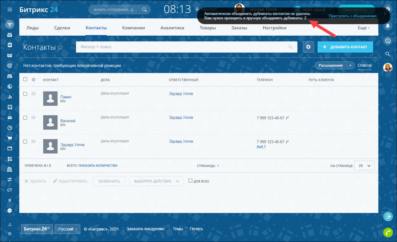Switch to the Список view
Image resolution: width=397 pixels, height=242 pixels.
(x=364, y=65)
